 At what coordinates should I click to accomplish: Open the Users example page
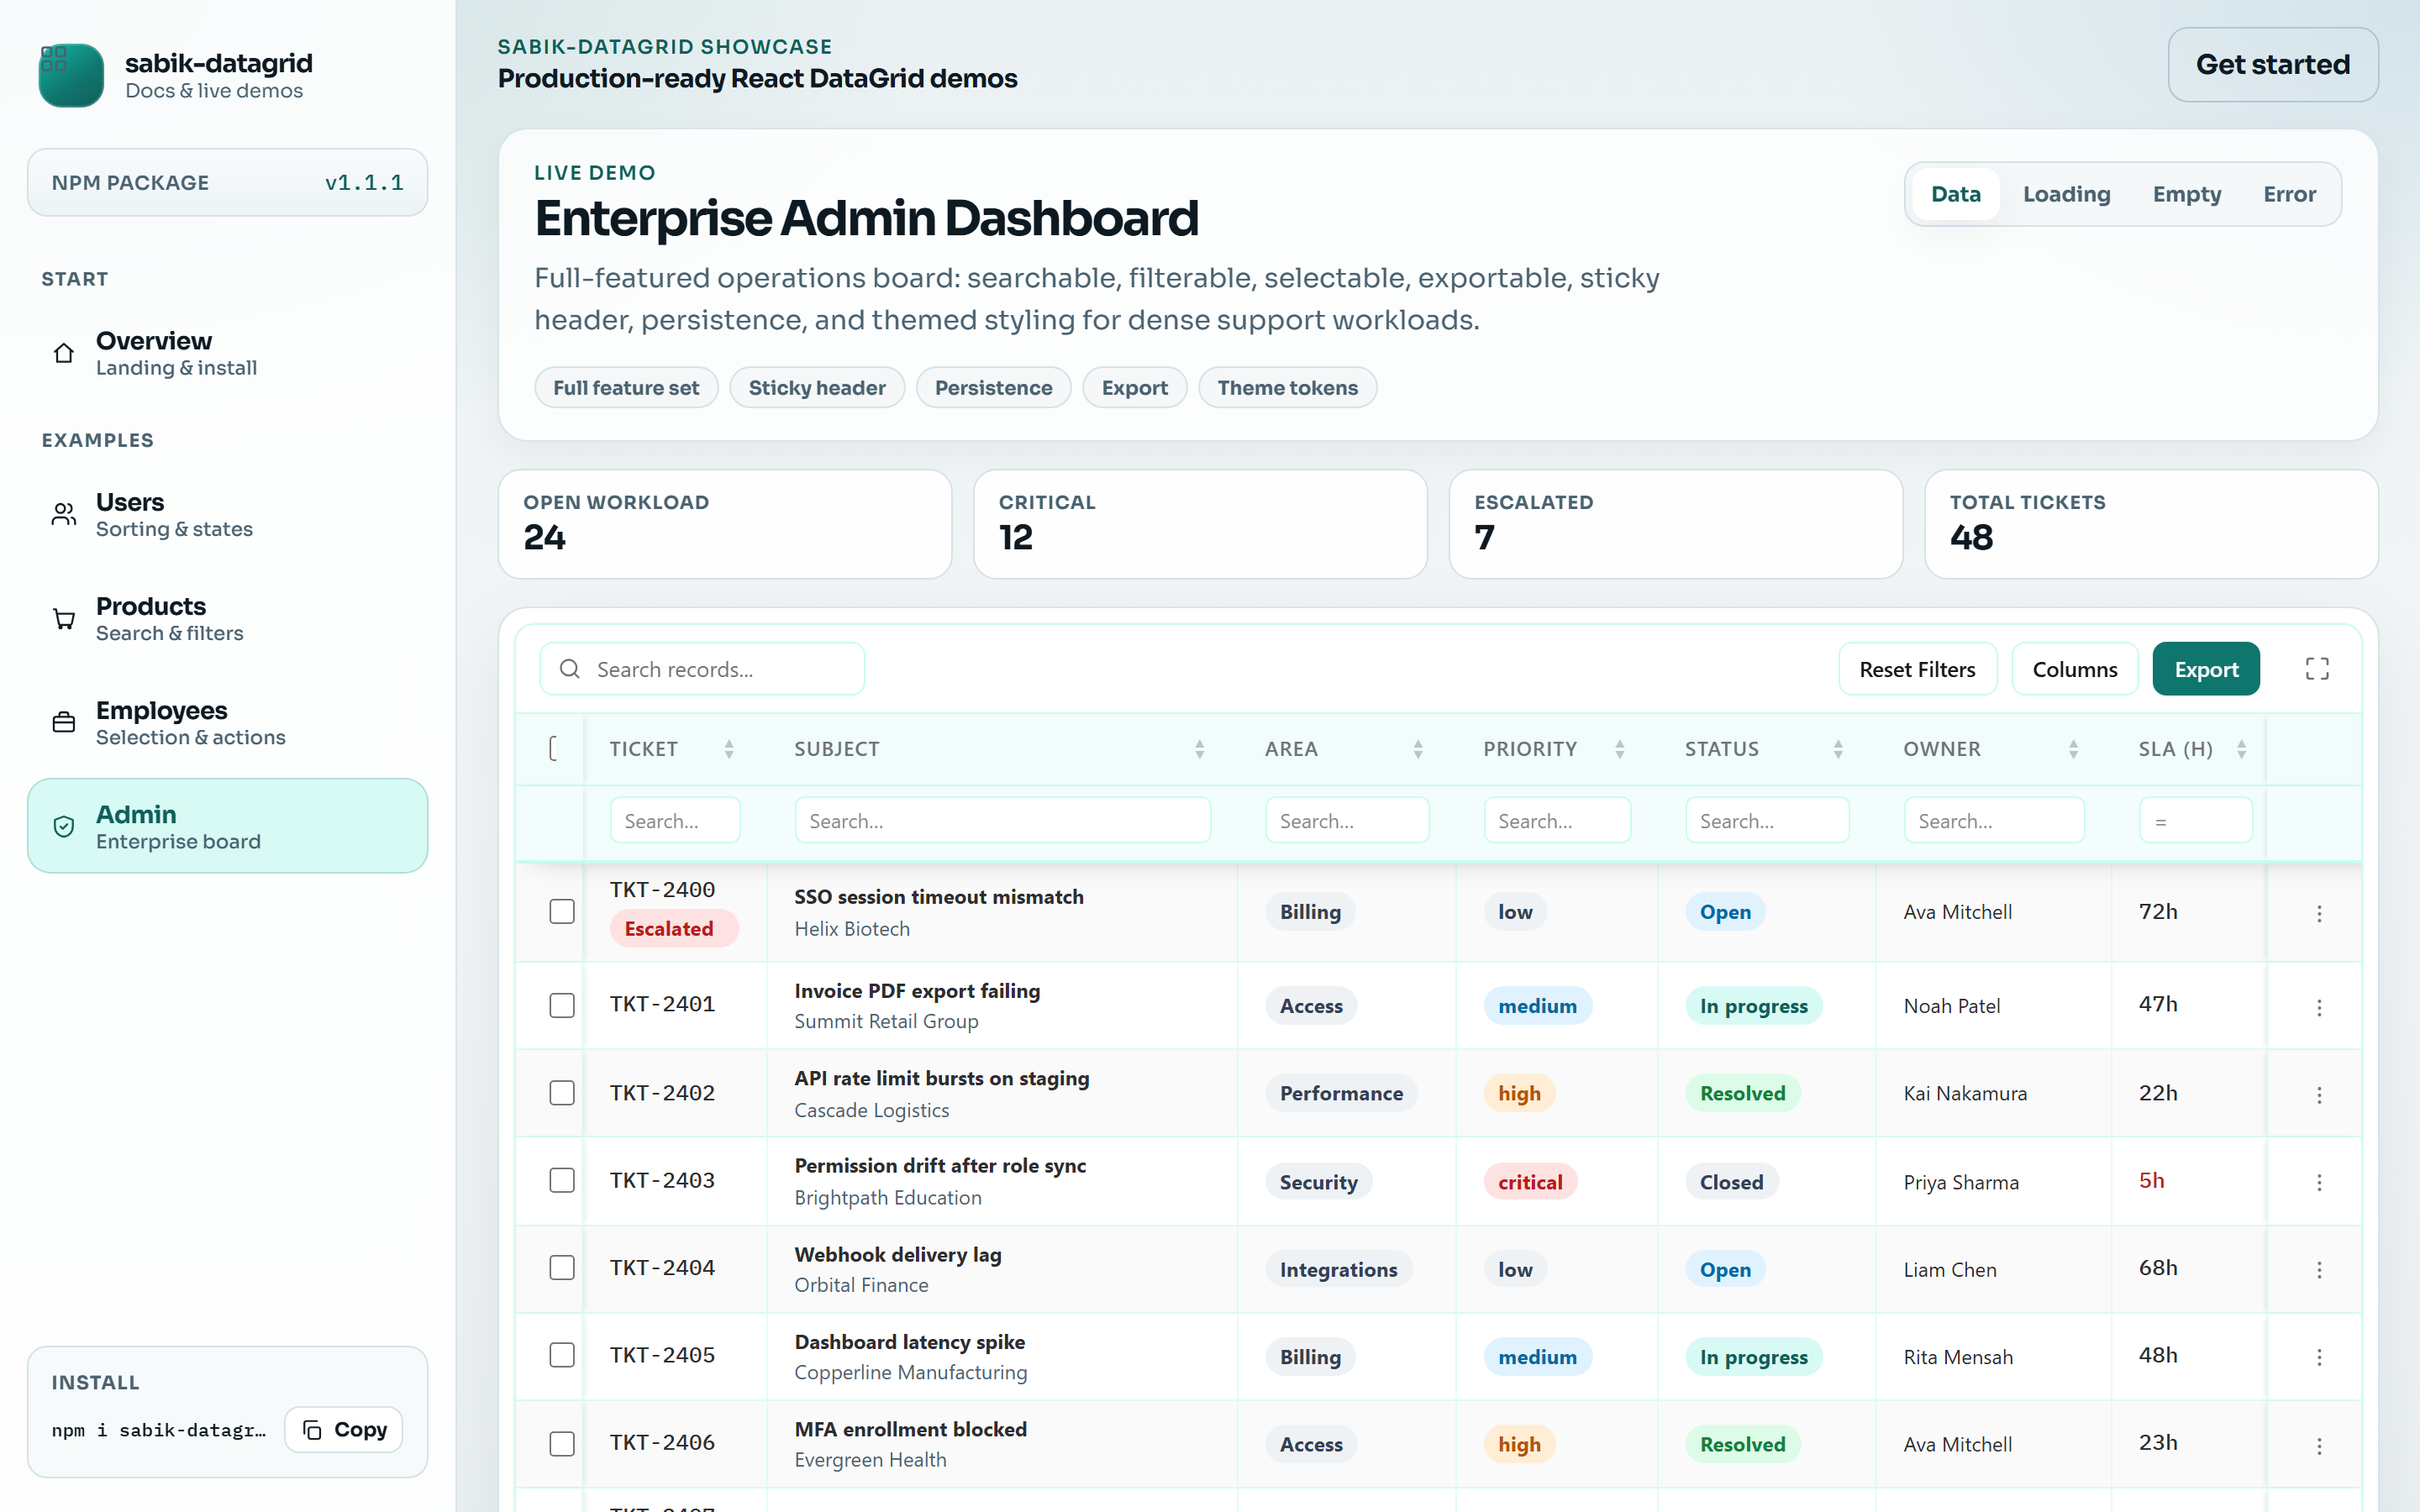click(228, 515)
